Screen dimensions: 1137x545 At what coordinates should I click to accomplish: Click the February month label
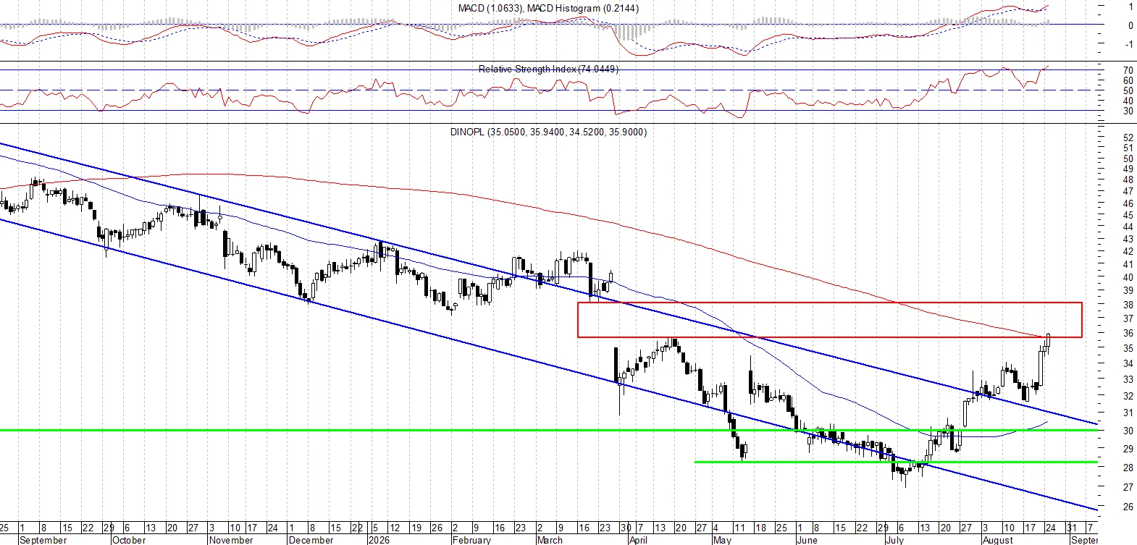coord(471,540)
